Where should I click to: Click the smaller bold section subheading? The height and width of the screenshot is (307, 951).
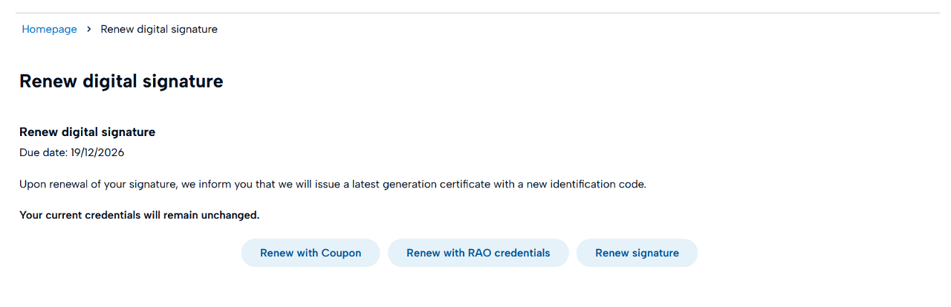tap(87, 132)
